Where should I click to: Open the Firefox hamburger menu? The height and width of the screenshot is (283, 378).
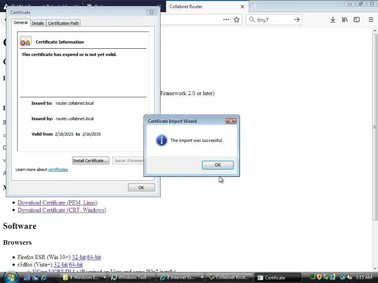(371, 20)
